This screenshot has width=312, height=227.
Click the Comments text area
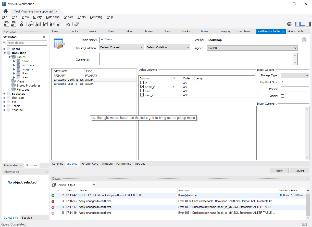point(198,59)
